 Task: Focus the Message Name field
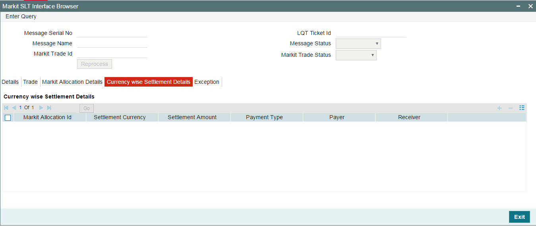pos(112,43)
